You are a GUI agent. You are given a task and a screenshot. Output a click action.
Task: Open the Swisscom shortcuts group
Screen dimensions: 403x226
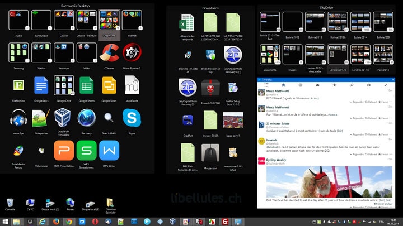[x=64, y=53]
